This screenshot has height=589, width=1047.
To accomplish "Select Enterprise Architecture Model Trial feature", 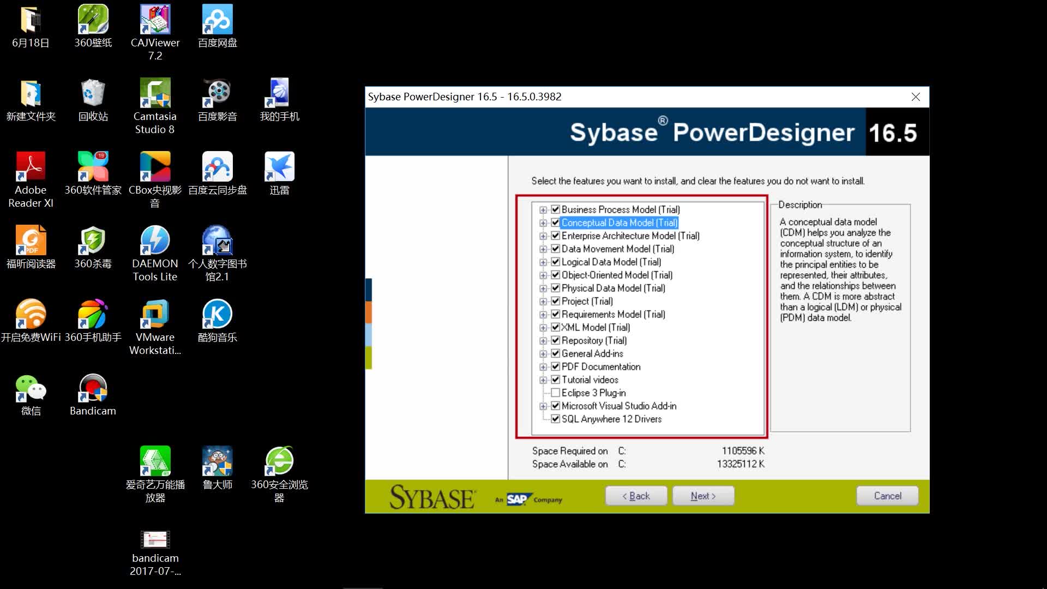I will (630, 235).
